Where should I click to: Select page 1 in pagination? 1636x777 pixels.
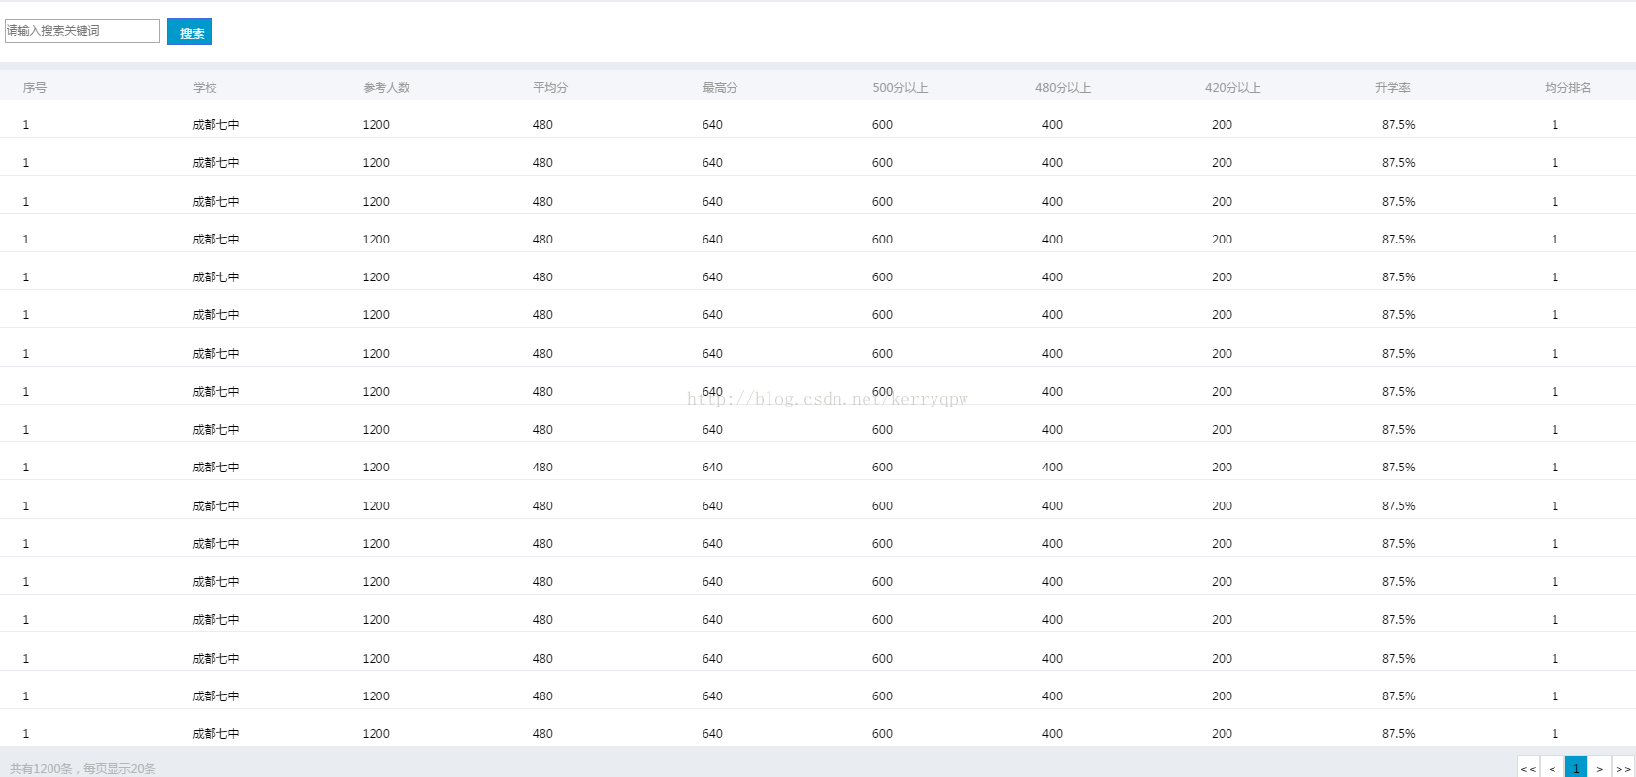tap(1576, 767)
